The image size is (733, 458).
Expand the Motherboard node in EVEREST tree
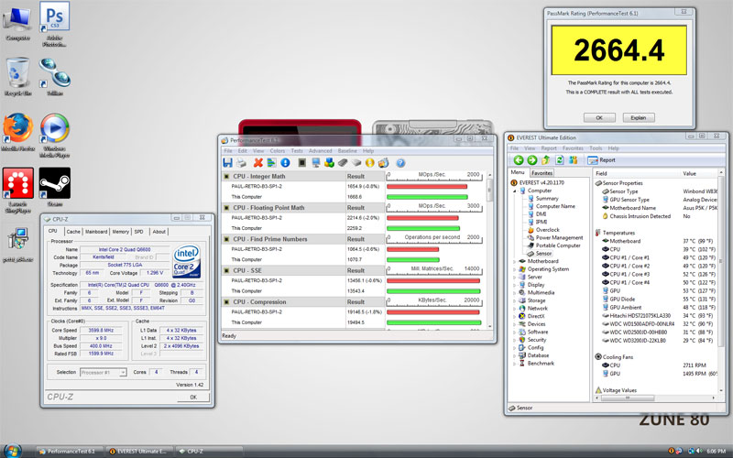(x=515, y=261)
